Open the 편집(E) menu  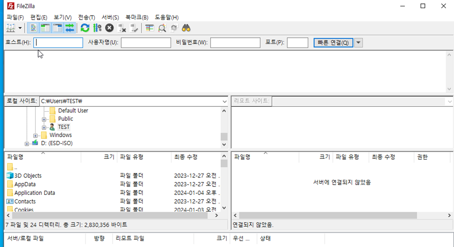point(39,17)
